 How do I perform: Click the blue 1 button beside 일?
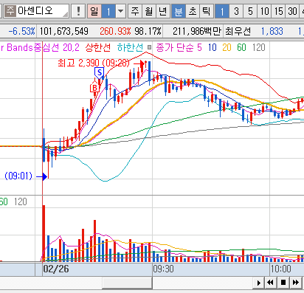tap(108, 11)
